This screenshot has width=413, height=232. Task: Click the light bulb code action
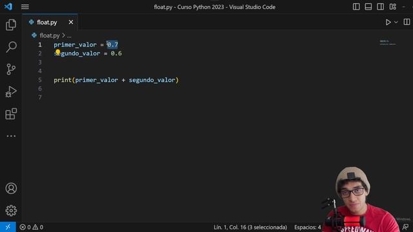click(57, 52)
